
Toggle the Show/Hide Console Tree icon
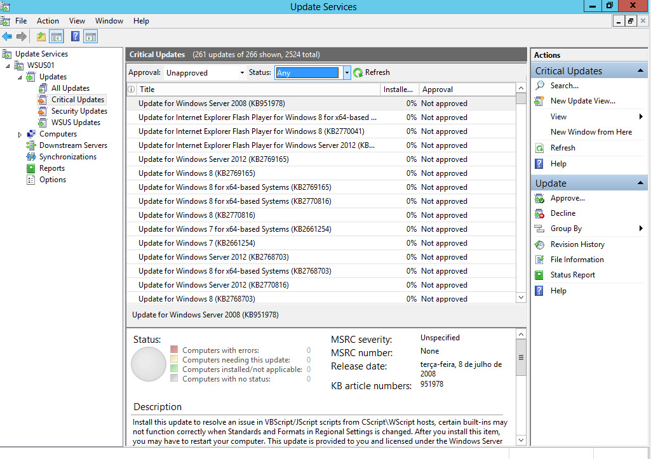[x=57, y=37]
